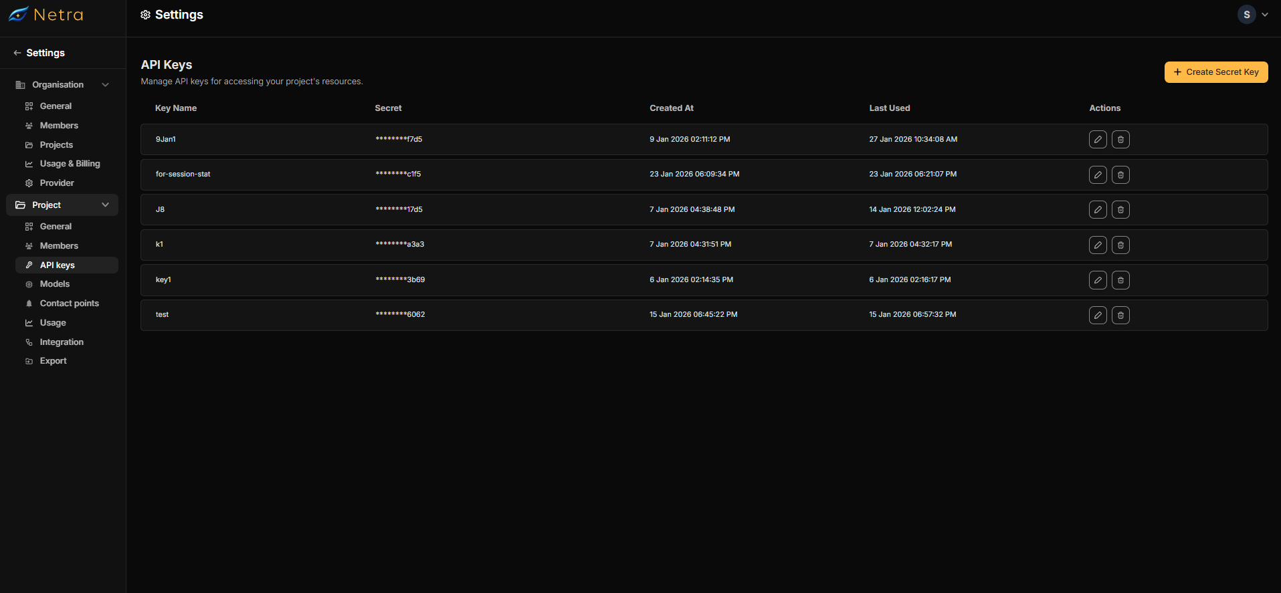Open the Export page

click(x=53, y=361)
